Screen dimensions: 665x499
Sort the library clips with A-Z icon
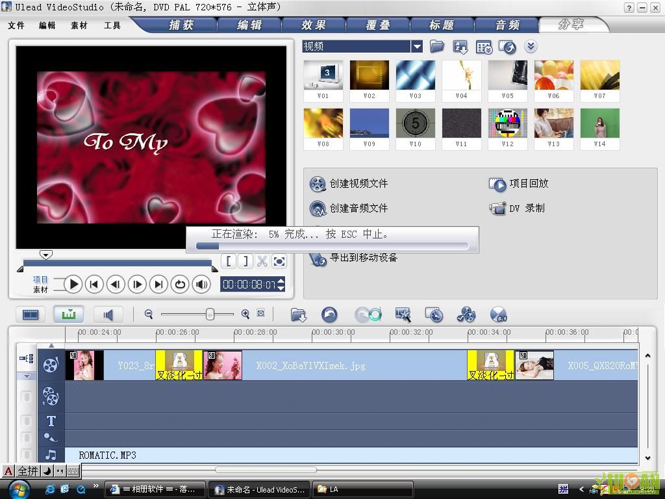[x=460, y=47]
